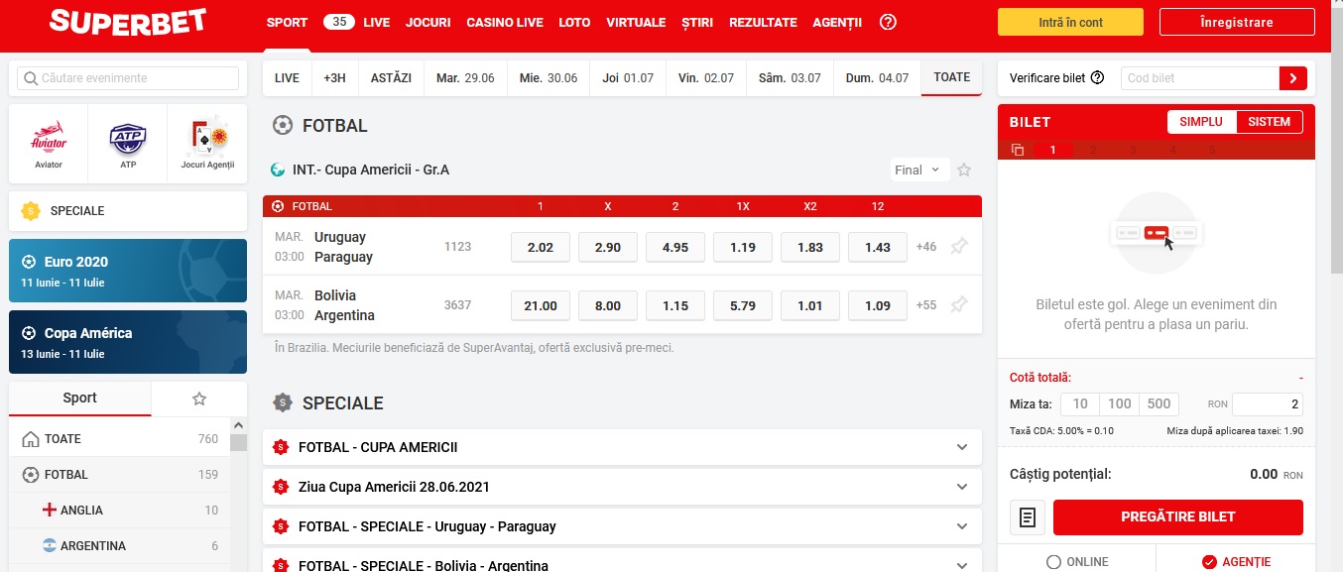Pin the Uruguay - Paraguay match
Screen dimensions: 1343x572
point(958,247)
